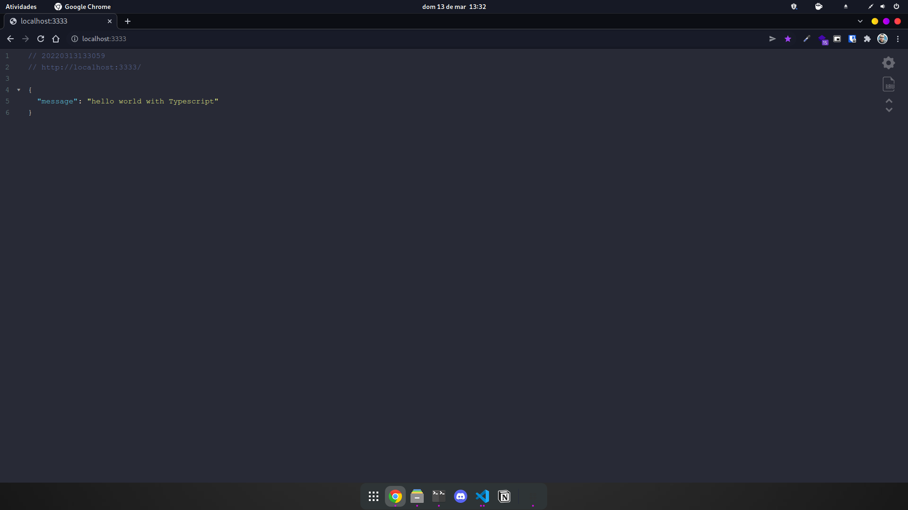Go back with the browser back arrow
The image size is (908, 510).
pyautogui.click(x=10, y=39)
